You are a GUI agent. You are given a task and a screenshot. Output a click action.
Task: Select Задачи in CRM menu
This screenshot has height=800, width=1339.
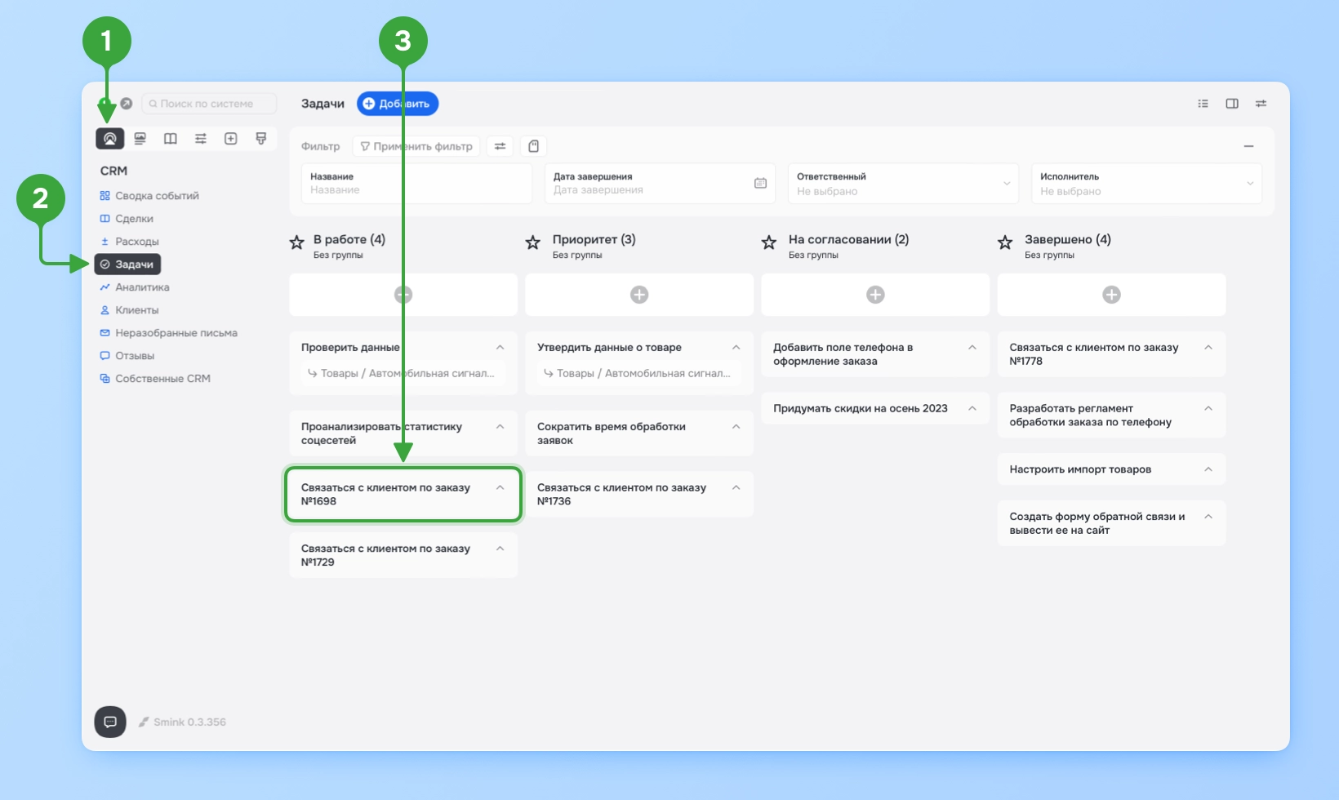(x=127, y=264)
